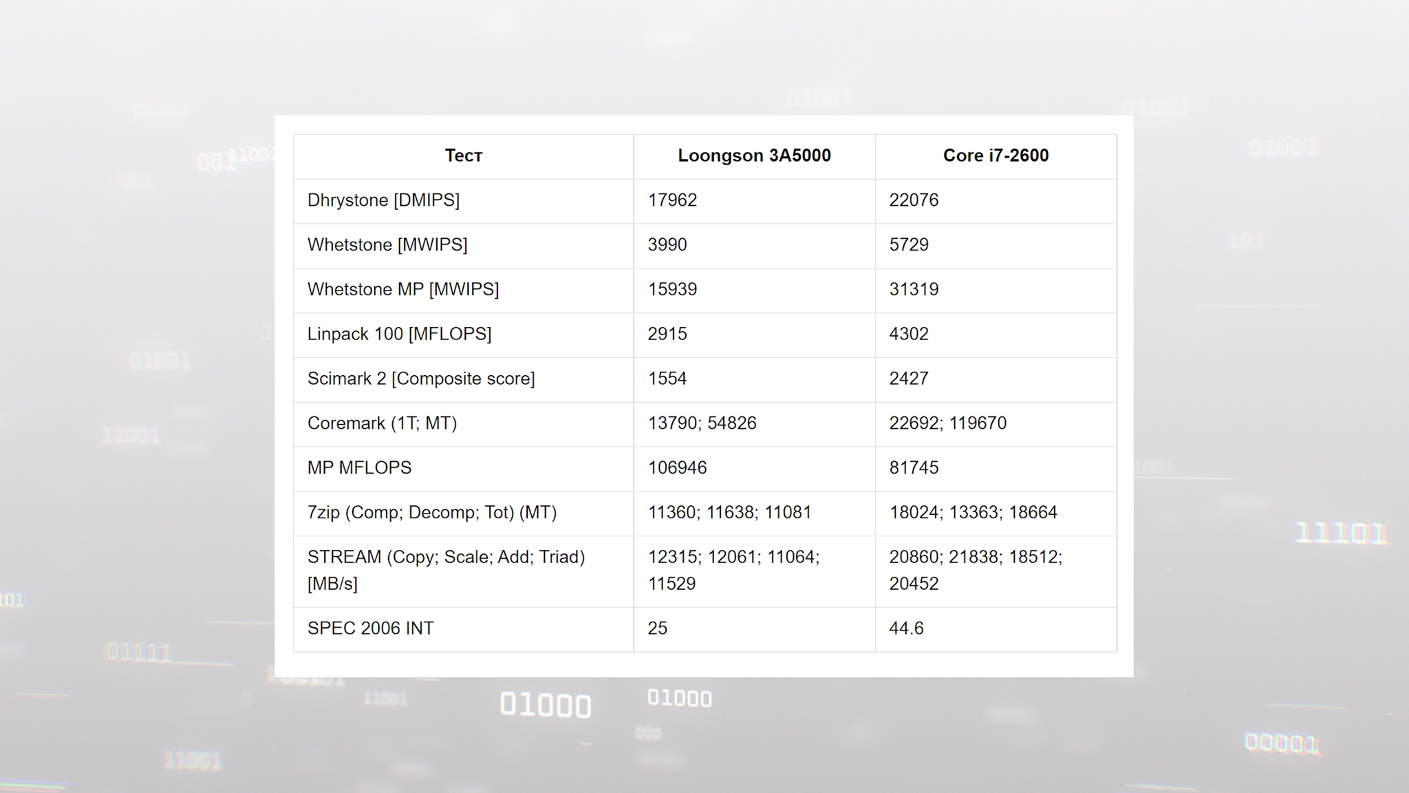Select the '7zip (Comp; Decomp; Tot) (MT)' label
1409x793 pixels.
[432, 513]
